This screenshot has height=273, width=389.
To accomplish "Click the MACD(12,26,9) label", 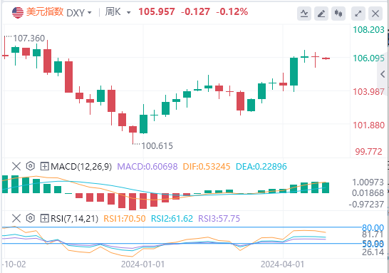I will click(x=81, y=167).
